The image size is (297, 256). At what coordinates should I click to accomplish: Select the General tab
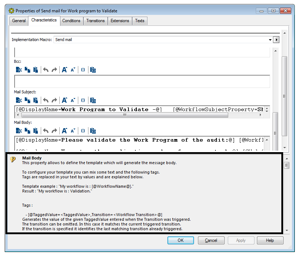19,21
